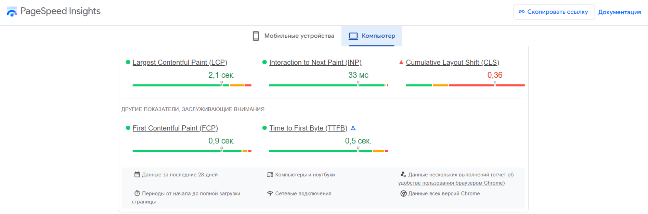The image size is (648, 214).
Task: Click the INP distribution bar
Action: [x=328, y=85]
